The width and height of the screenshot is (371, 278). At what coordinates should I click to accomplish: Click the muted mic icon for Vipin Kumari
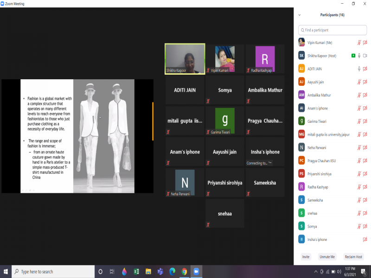coord(359,43)
